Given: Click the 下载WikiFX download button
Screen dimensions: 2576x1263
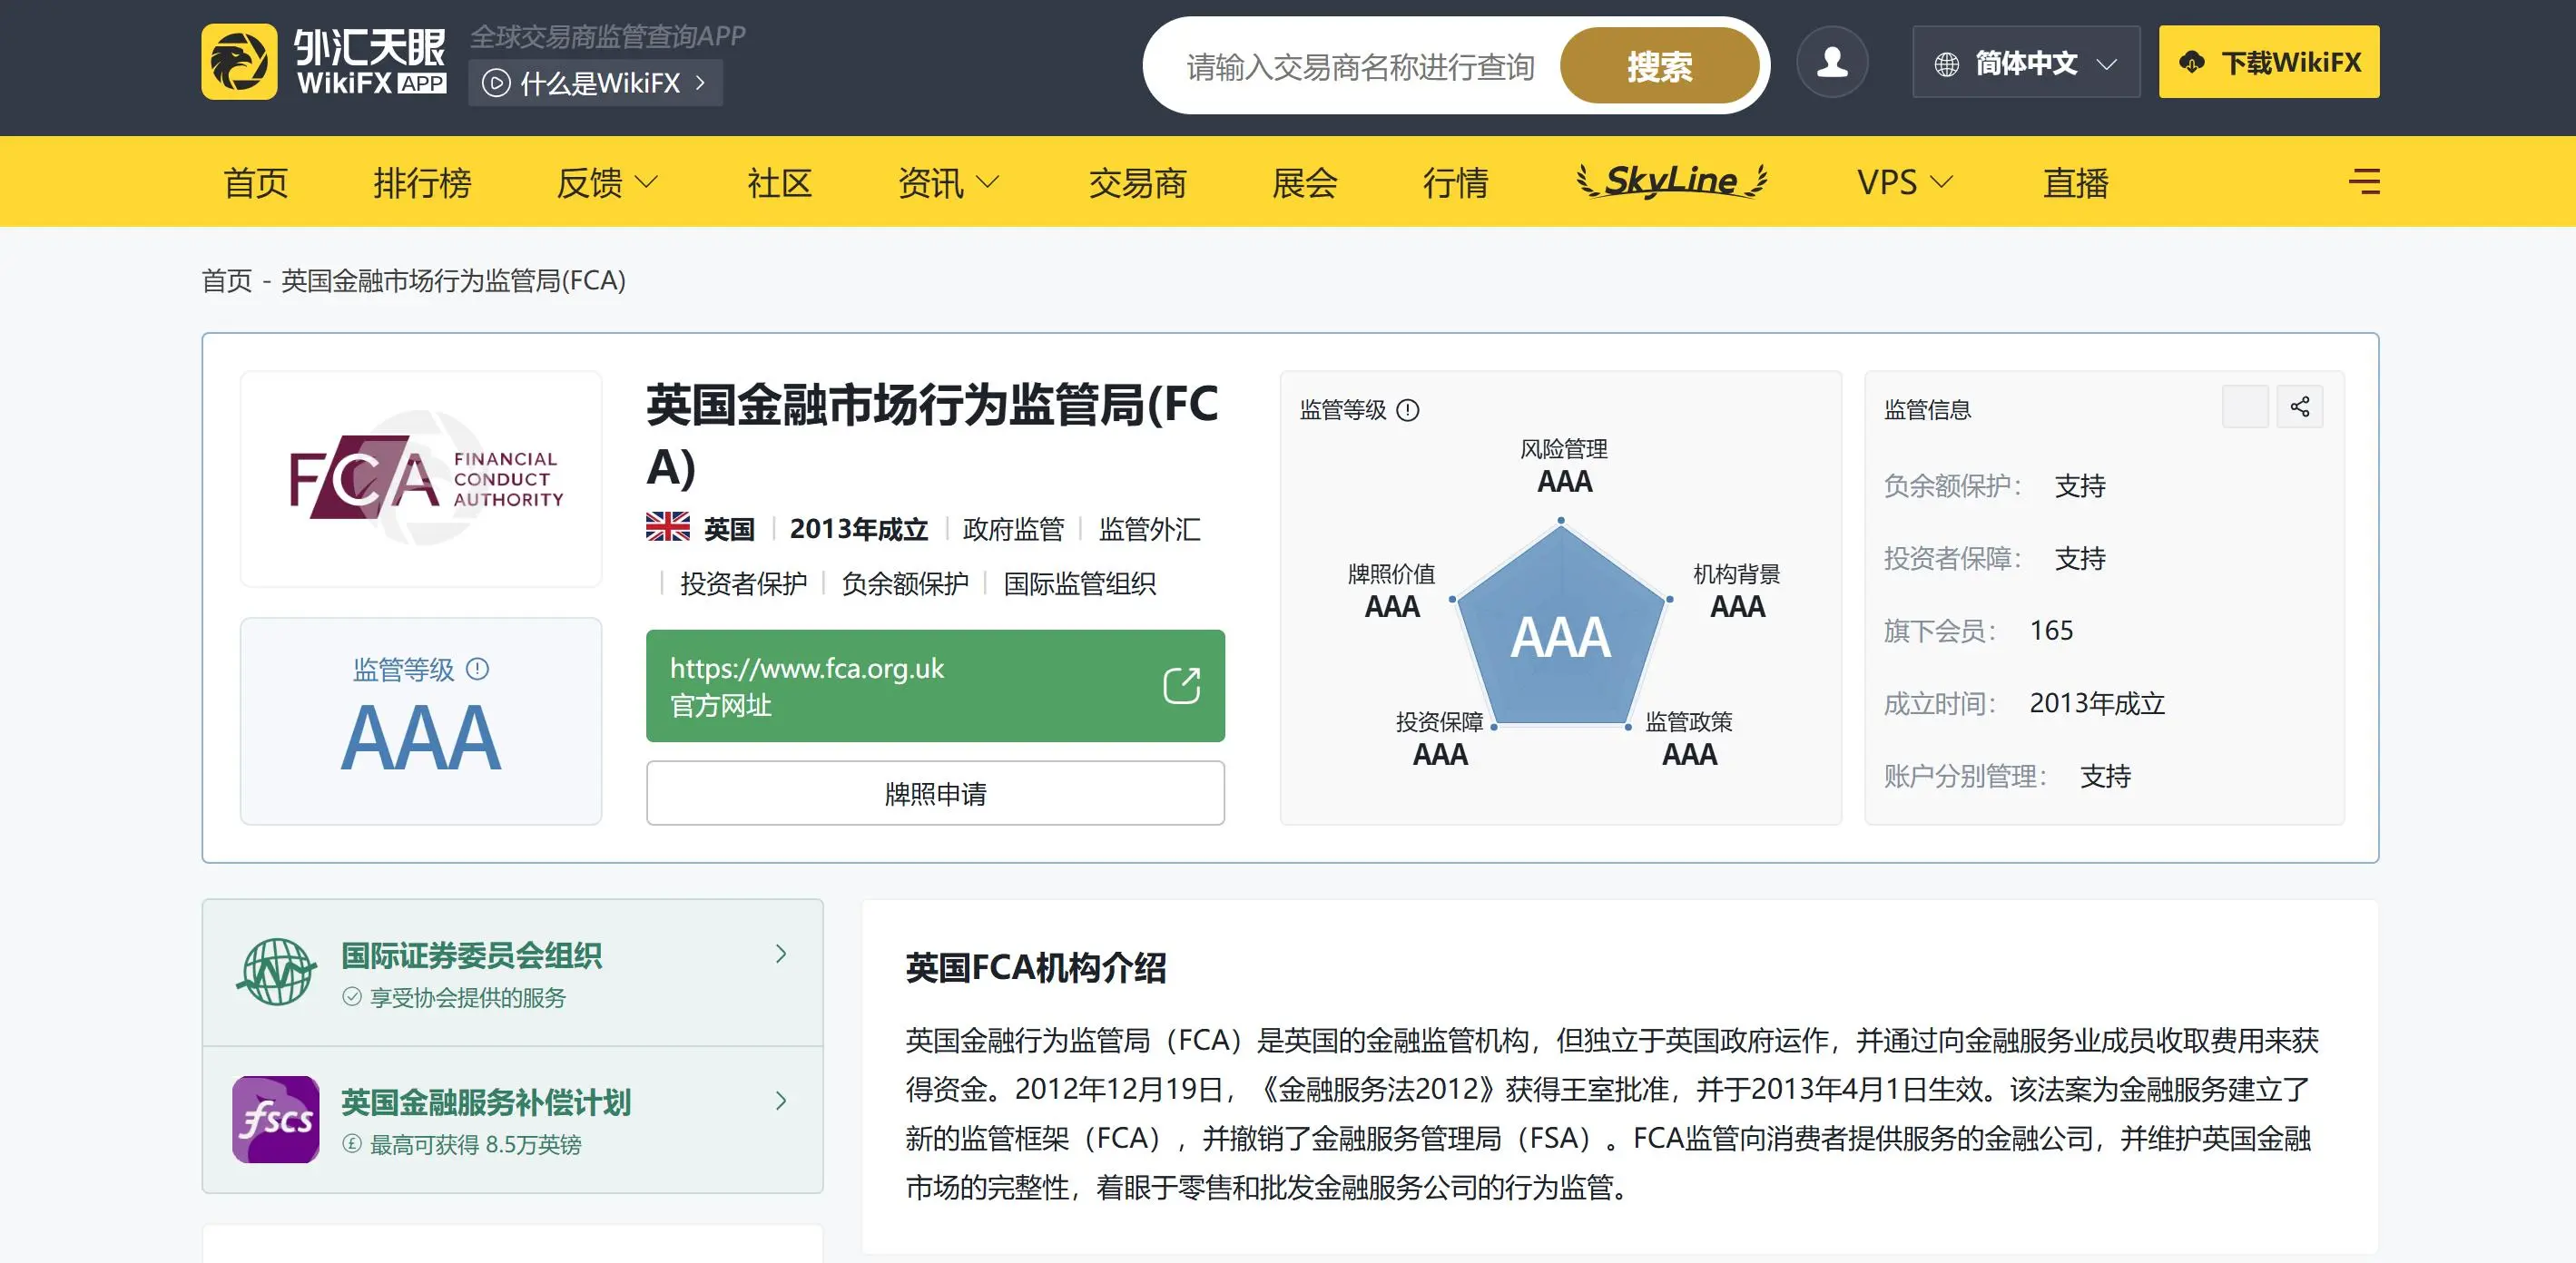Looking at the screenshot, I should (2269, 62).
